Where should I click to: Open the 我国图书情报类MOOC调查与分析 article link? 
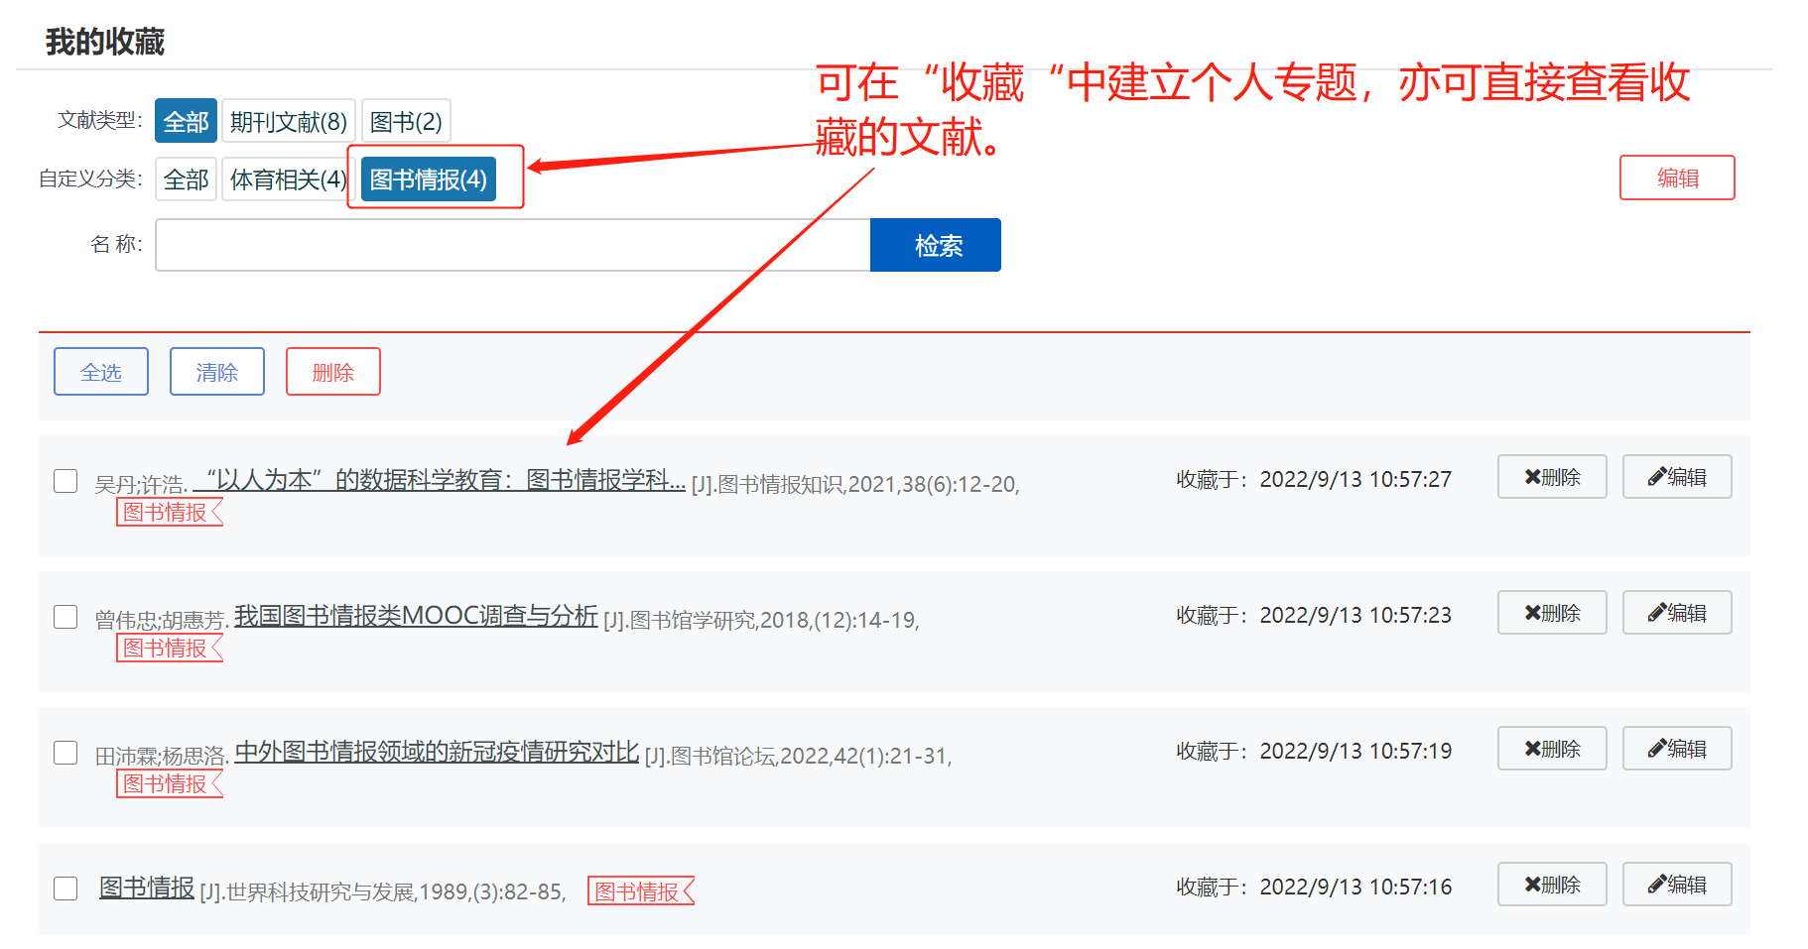coord(416,616)
